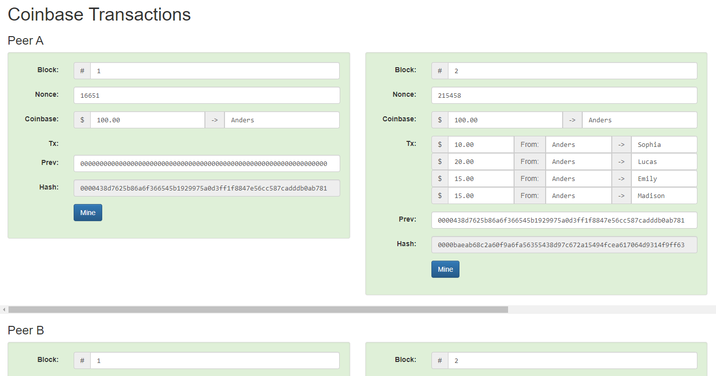Focus the block number field of Peer A block 2
716x376 pixels.
[573, 71]
